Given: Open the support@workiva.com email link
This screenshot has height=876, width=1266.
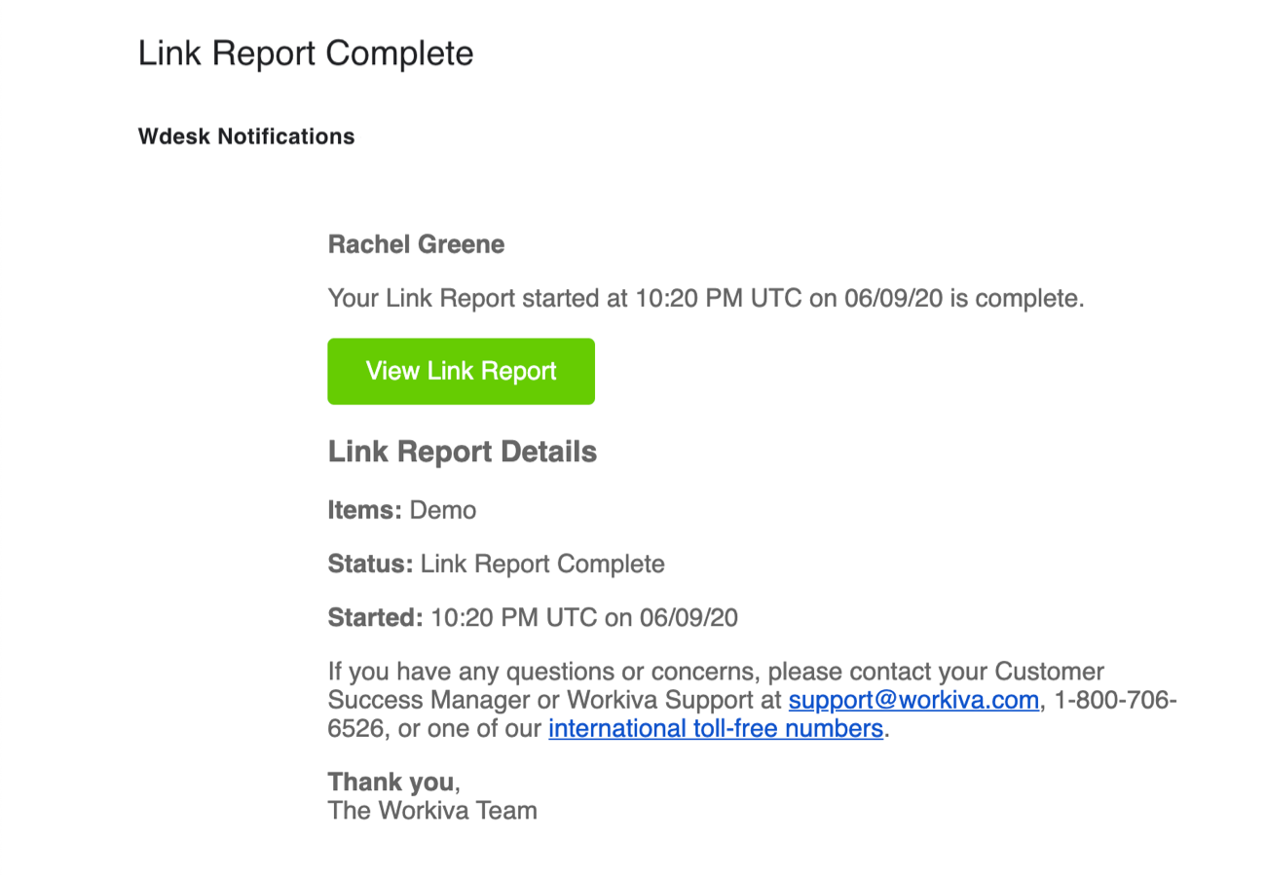Looking at the screenshot, I should 913,700.
